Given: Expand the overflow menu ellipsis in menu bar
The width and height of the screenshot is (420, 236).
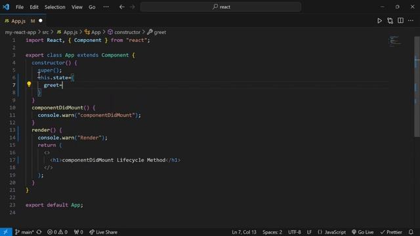Looking at the screenshot, I should point(106,7).
